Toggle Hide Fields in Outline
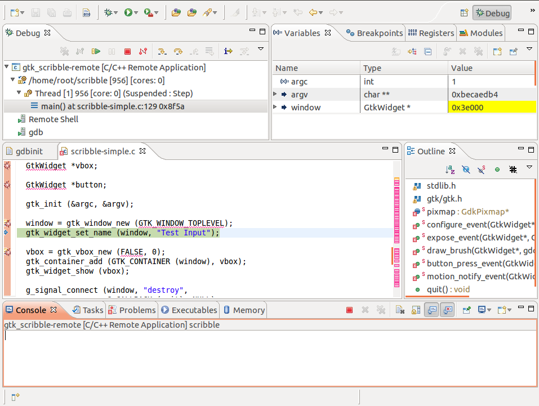 click(x=466, y=169)
